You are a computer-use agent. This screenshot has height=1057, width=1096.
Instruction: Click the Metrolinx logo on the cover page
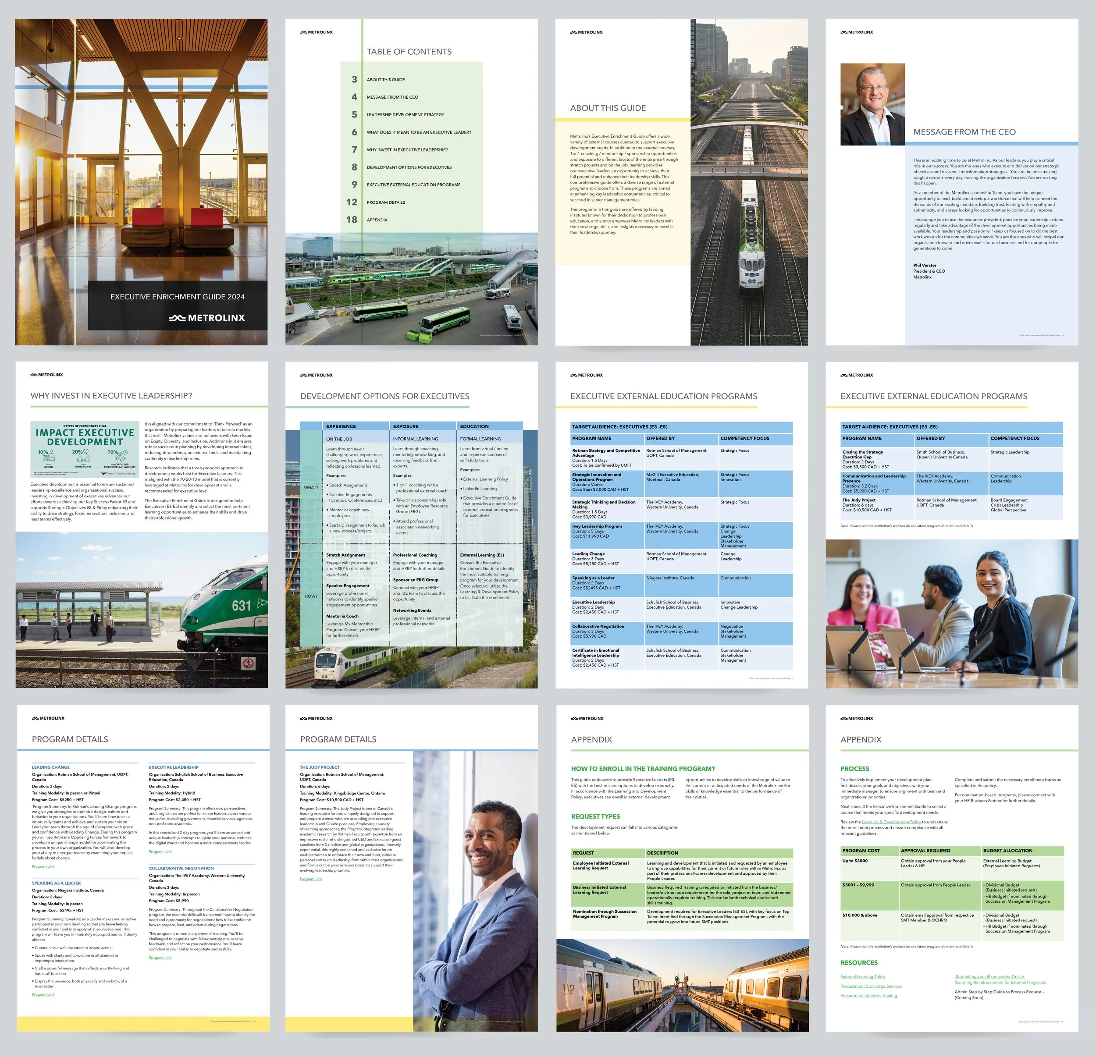pyautogui.click(x=207, y=318)
